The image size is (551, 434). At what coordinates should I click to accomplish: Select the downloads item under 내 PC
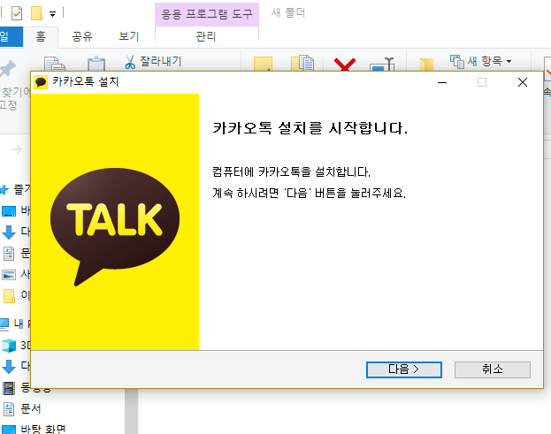pos(15,366)
